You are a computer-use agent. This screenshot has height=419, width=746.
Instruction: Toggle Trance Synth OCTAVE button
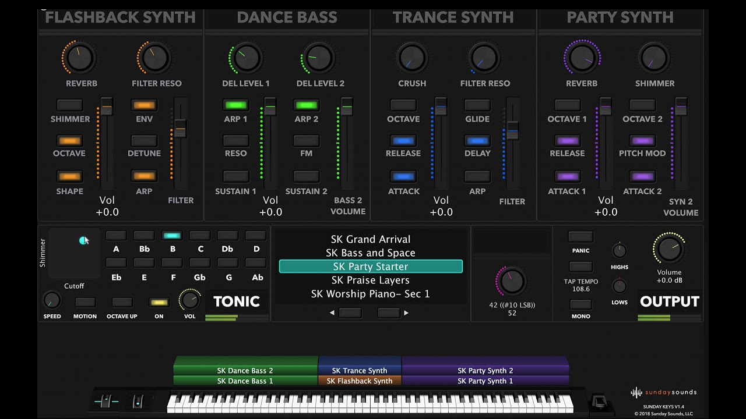[403, 105]
